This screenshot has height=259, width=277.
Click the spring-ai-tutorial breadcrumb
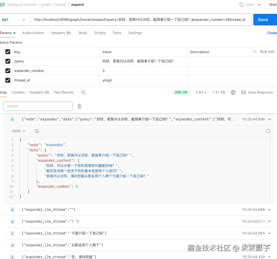click(22, 5)
